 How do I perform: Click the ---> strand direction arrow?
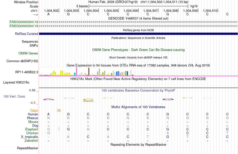[x=35, y=15]
